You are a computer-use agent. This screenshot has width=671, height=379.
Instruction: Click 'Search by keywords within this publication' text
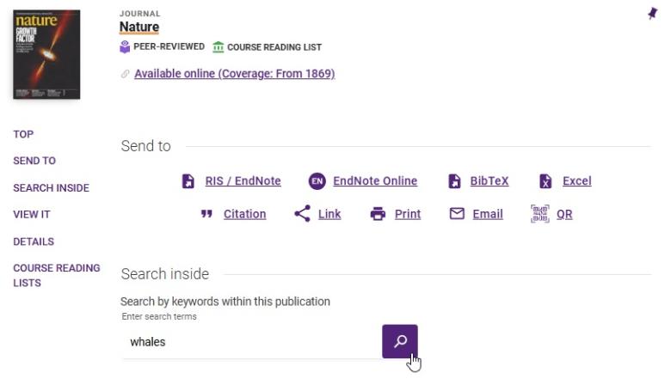click(x=225, y=302)
